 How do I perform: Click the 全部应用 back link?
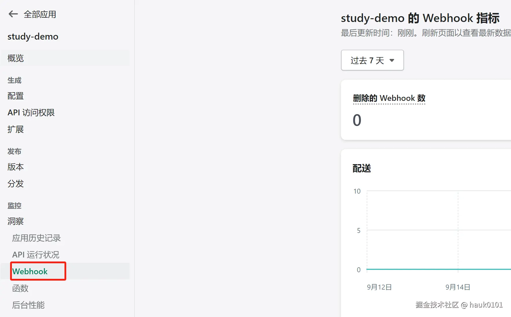[40, 14]
